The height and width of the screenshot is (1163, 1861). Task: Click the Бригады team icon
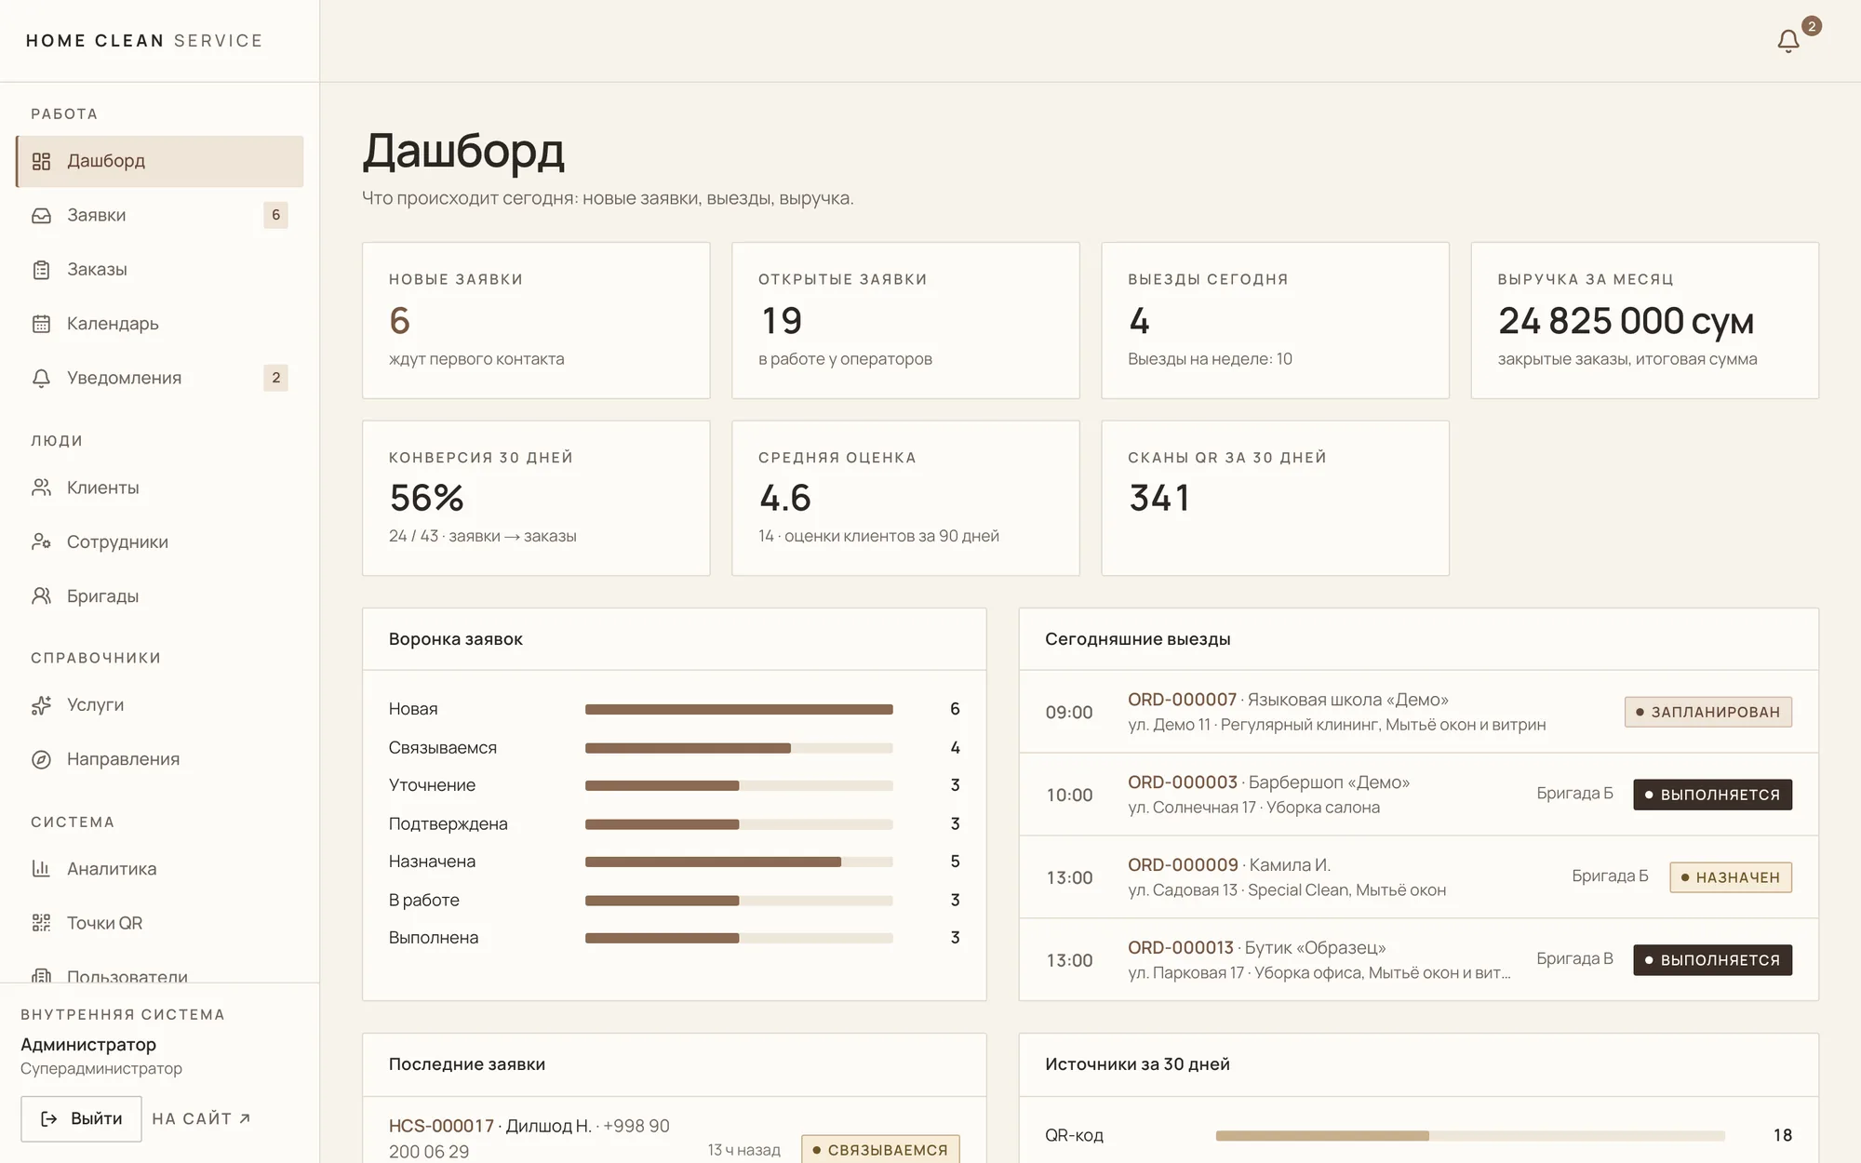point(41,596)
